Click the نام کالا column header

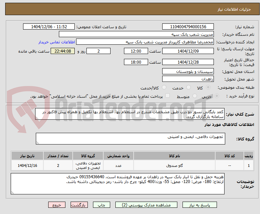pyautogui.click(x=175, y=156)
